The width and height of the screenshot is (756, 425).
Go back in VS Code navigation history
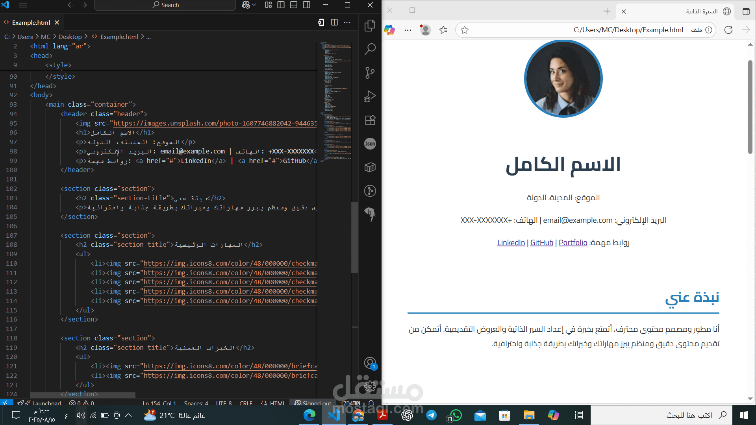pyautogui.click(x=70, y=5)
